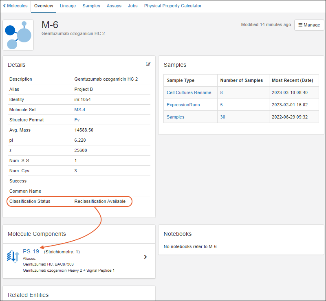Image resolution: width=326 pixels, height=301 pixels.
Task: Select the Overview tab
Action: [44, 6]
